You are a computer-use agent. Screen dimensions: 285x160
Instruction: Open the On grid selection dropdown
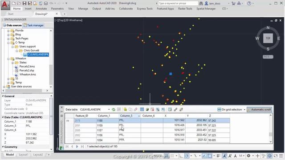tap(244, 110)
